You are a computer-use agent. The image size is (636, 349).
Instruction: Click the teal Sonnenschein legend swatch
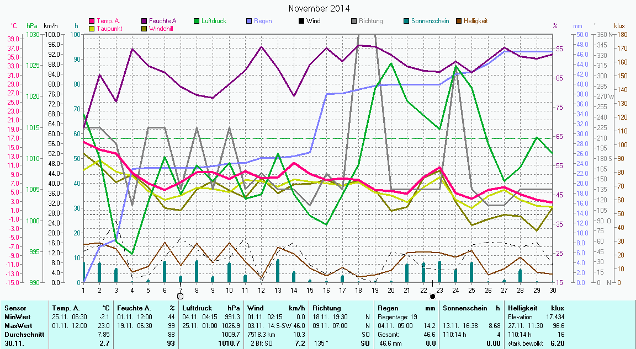pyautogui.click(x=406, y=21)
